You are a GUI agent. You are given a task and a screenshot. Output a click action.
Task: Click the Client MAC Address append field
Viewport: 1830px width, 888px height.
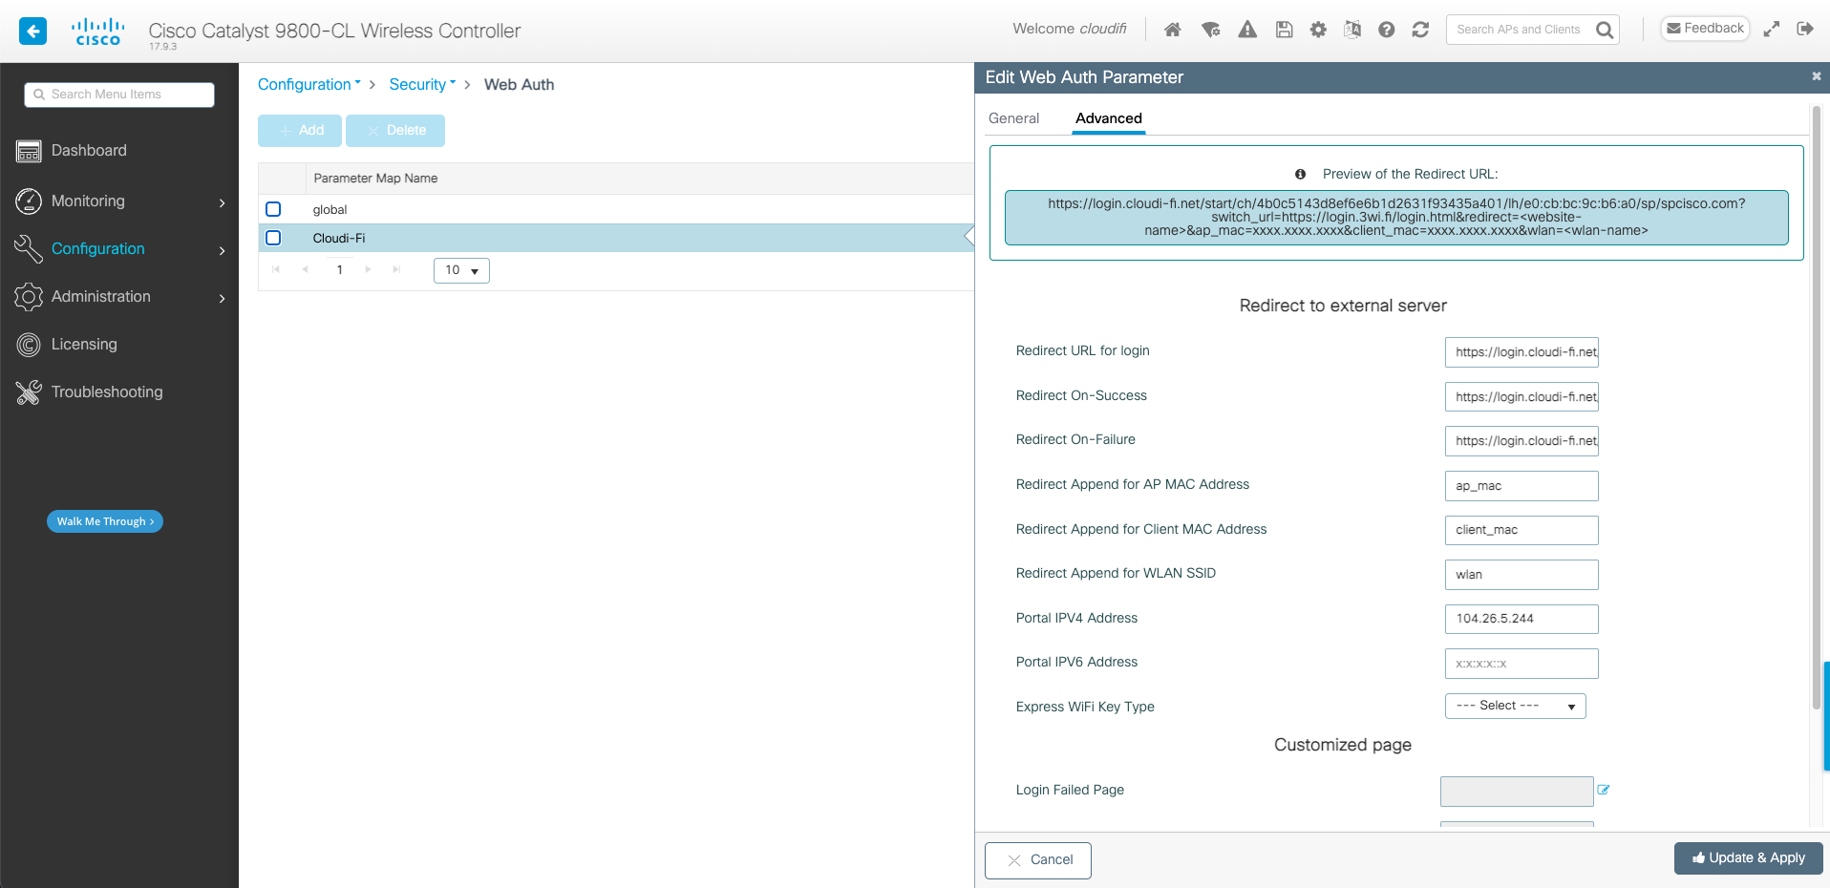pyautogui.click(x=1521, y=530)
